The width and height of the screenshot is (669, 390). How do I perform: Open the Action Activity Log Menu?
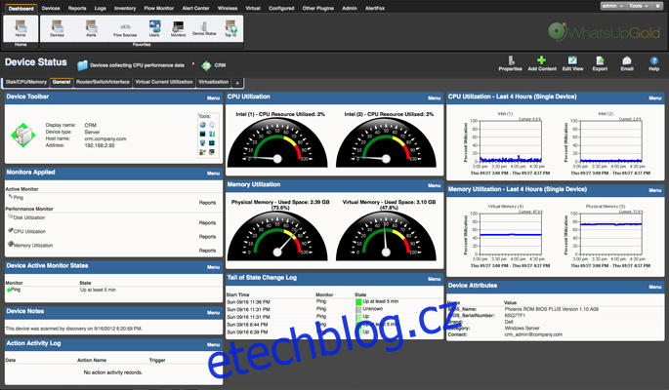[x=213, y=344]
